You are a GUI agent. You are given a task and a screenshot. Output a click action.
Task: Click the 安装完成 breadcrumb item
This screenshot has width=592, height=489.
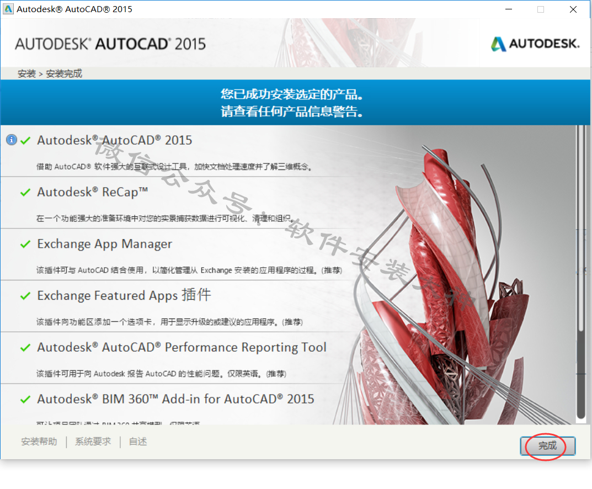[64, 73]
